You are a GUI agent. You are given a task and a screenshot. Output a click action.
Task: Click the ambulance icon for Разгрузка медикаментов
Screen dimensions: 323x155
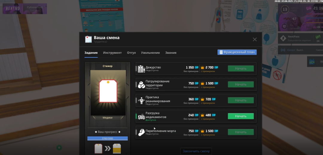click(141, 116)
